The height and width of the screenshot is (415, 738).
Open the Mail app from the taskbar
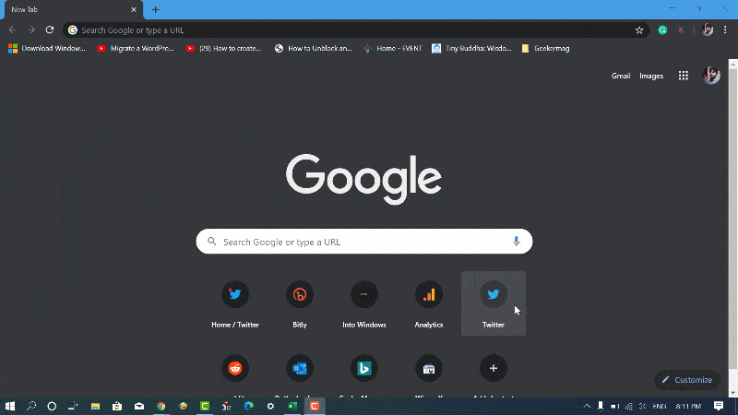139,406
